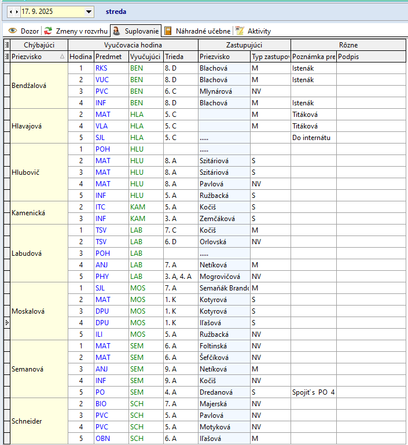Click the Podpis column header

tap(371, 57)
